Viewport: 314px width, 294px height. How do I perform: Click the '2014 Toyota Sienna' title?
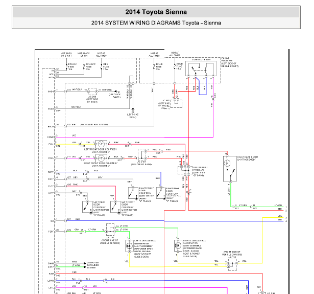156,12
